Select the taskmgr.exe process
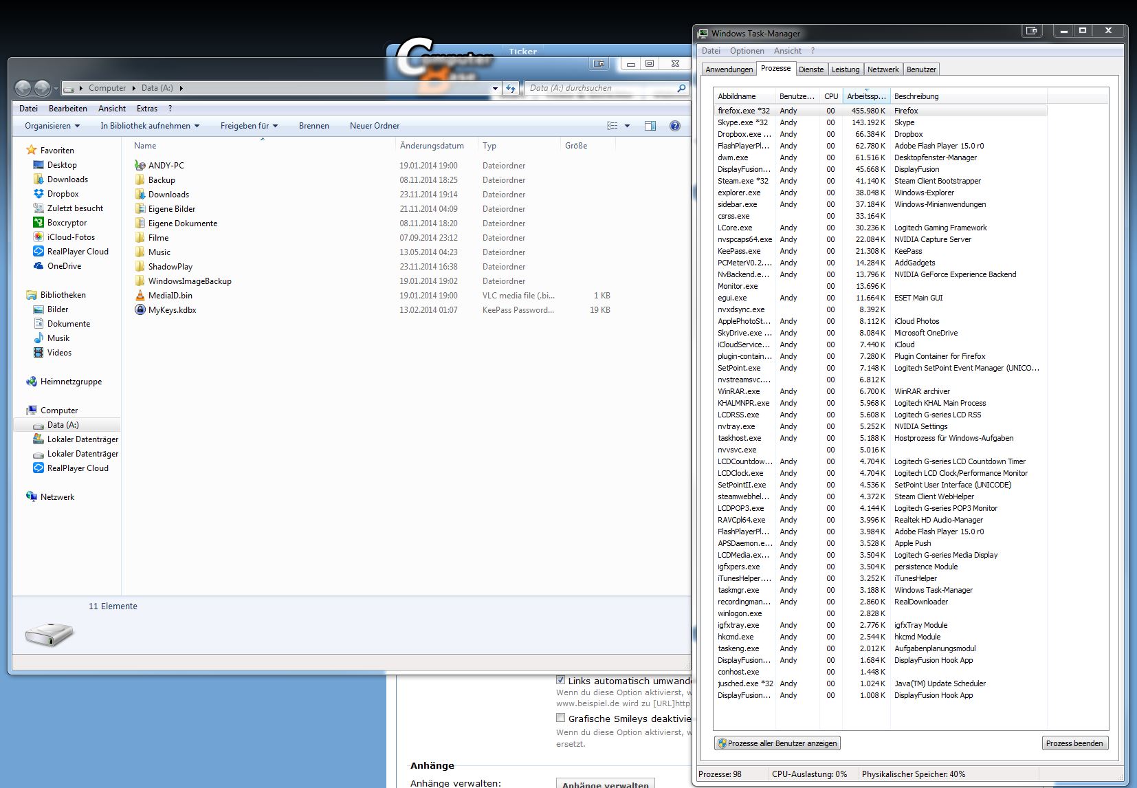Screen dimensions: 1137x788 click(x=881, y=590)
